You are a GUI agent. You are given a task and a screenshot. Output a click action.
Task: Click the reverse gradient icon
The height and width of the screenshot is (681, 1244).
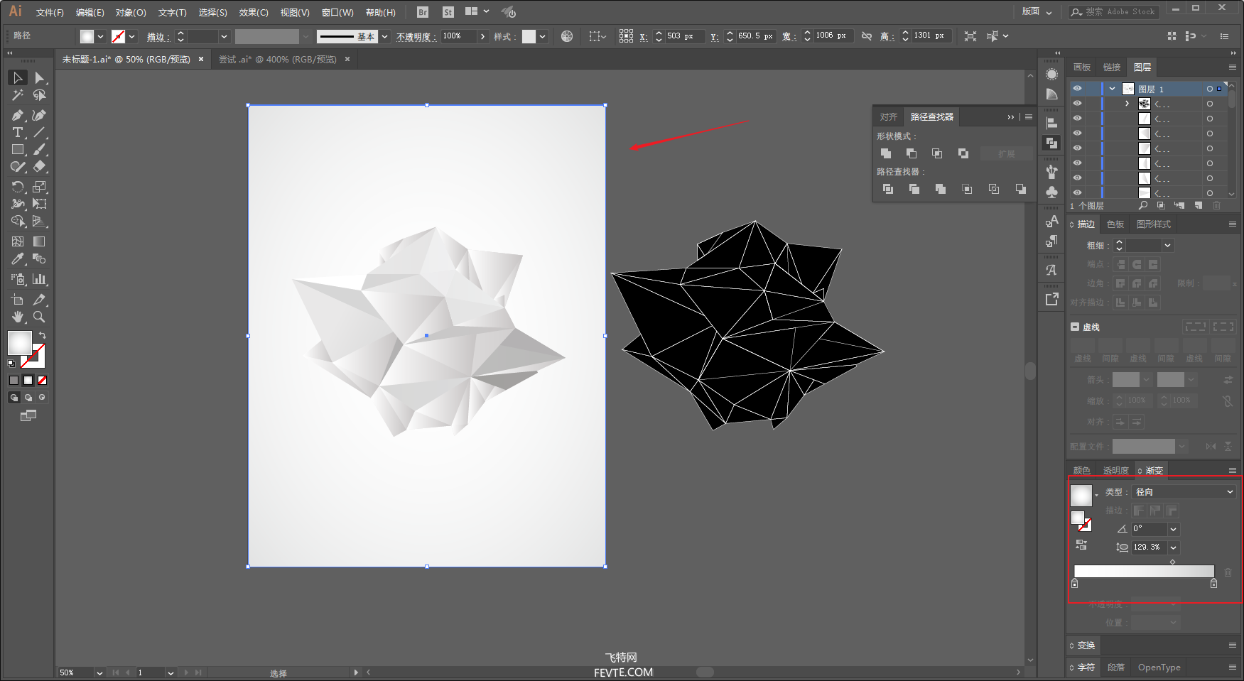pos(1081,545)
